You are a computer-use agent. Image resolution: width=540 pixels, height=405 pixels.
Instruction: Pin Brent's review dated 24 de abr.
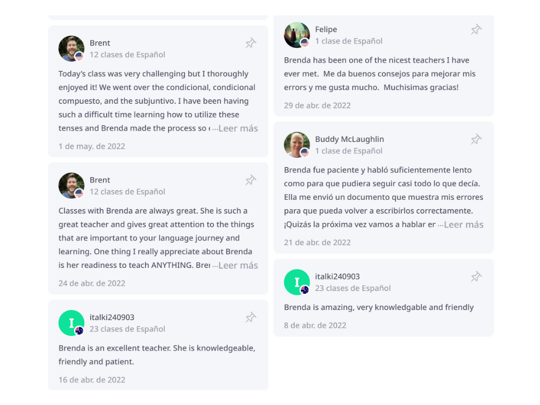[x=251, y=180]
